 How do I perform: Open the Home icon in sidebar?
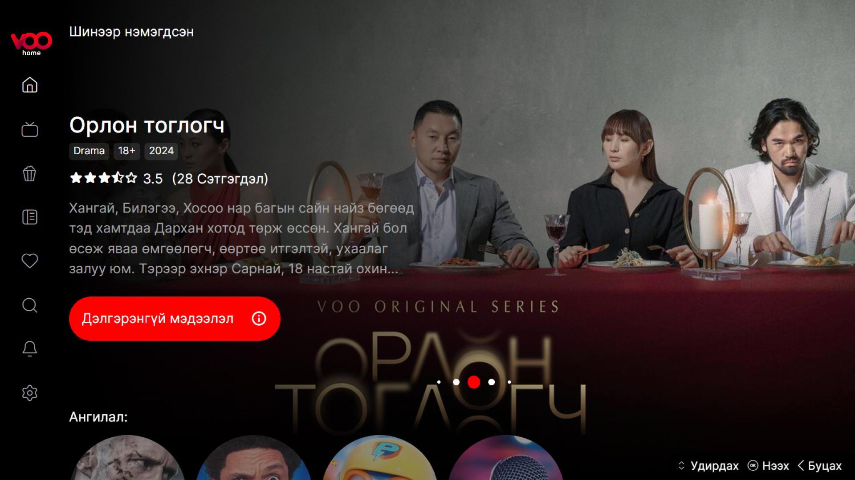(x=30, y=85)
